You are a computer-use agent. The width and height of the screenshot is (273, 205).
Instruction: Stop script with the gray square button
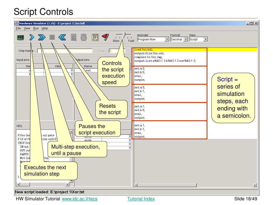pyautogui.click(x=52, y=37)
